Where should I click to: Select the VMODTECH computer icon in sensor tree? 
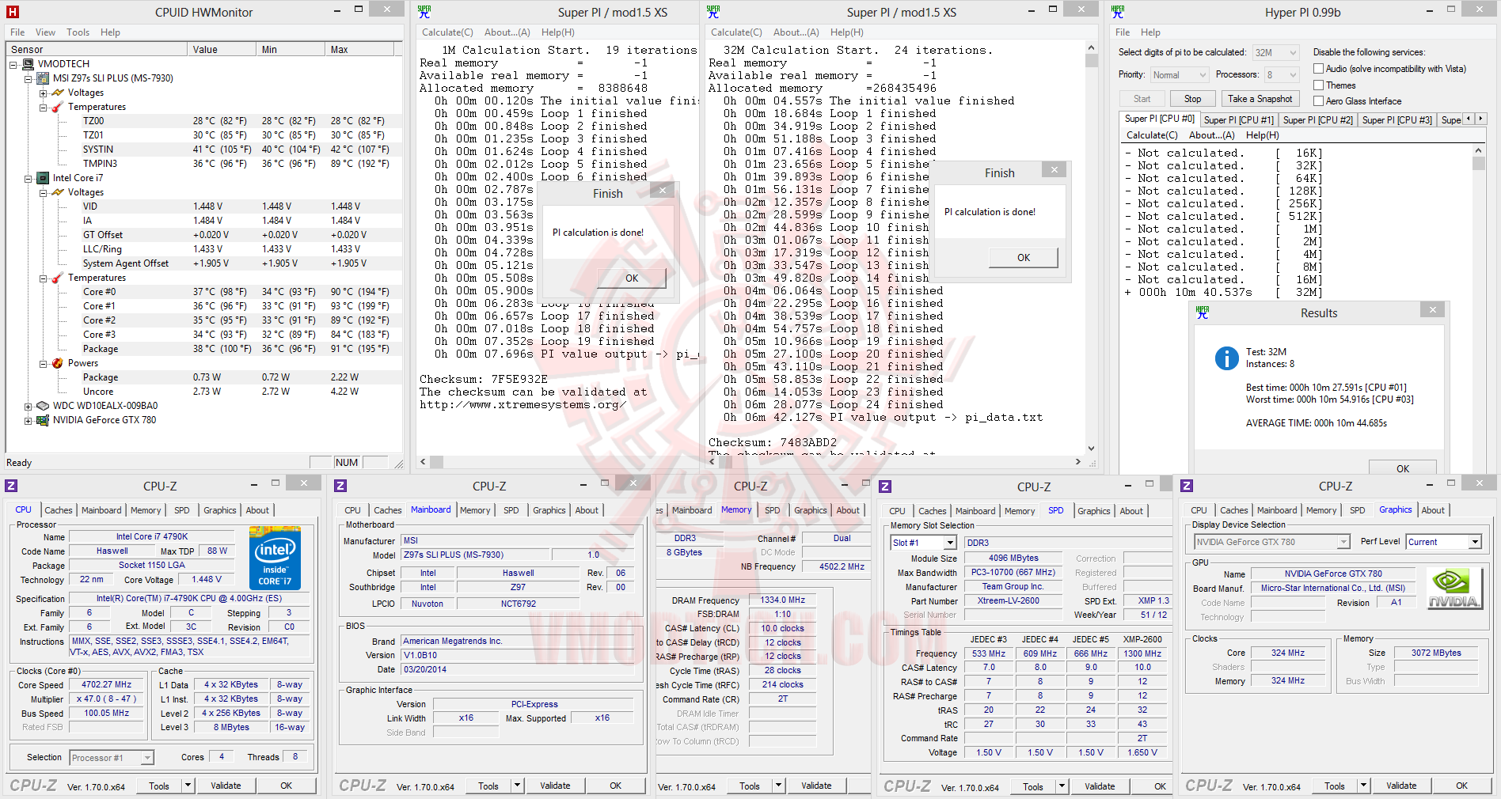(29, 64)
